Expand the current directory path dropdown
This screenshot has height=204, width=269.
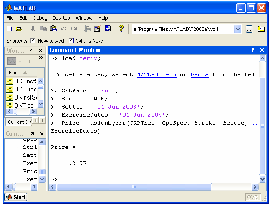tap(238, 29)
